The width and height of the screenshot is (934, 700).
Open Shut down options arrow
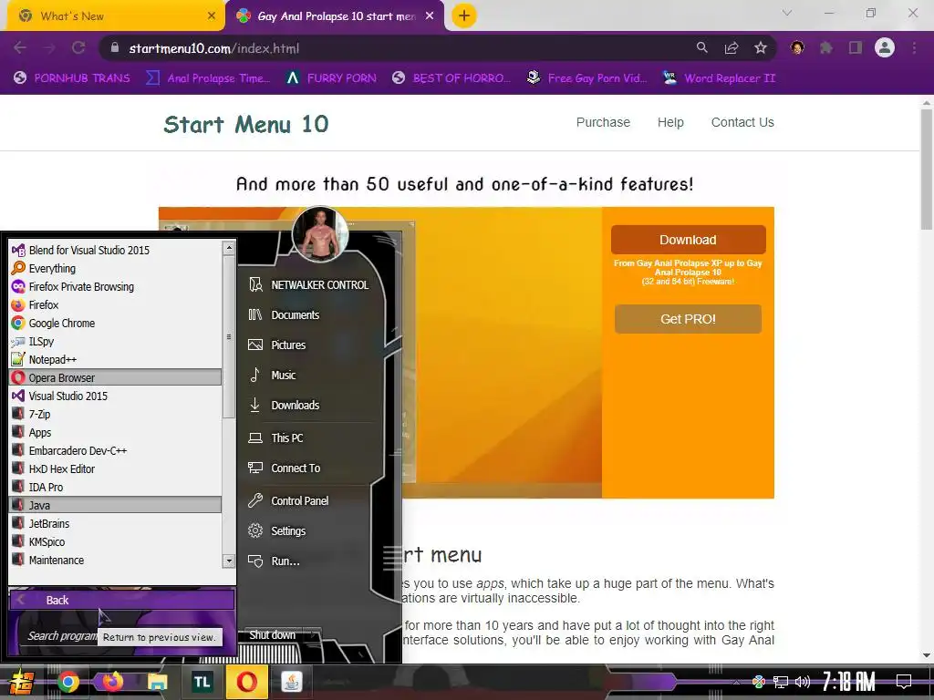point(314,635)
